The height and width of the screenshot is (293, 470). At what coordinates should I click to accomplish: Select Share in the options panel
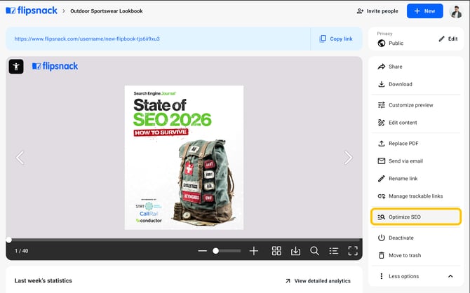(x=415, y=67)
